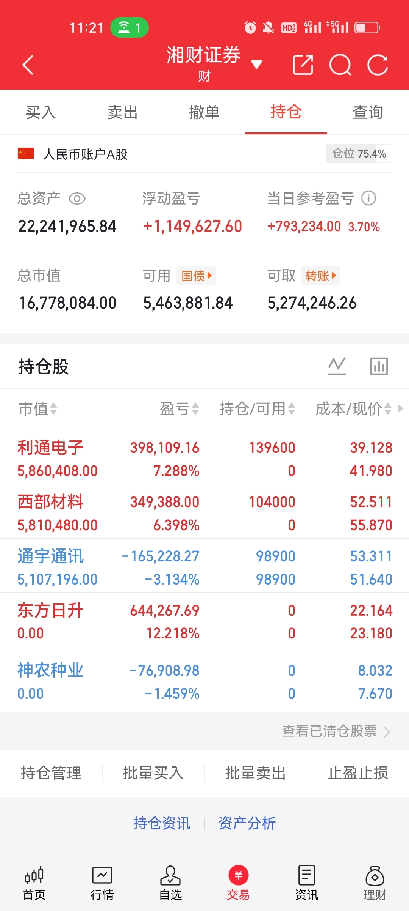Open the 资产分析 link

[247, 823]
